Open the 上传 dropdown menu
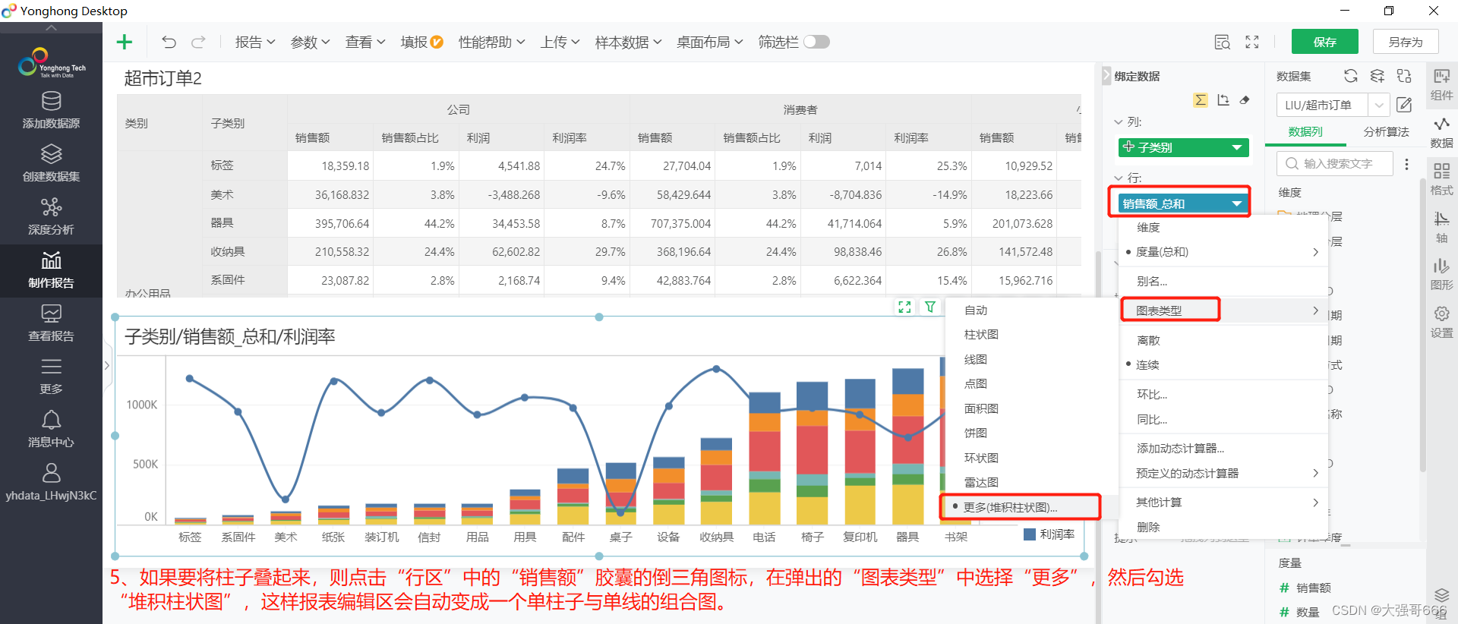Viewport: 1458px width, 624px height. pos(560,42)
